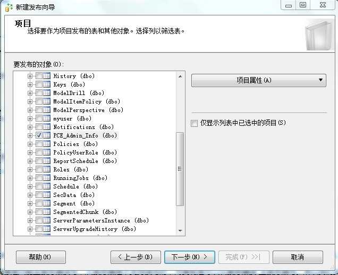
Task: Expand the PCE_Admin_Info (dbo) columns node
Action: coord(30,135)
